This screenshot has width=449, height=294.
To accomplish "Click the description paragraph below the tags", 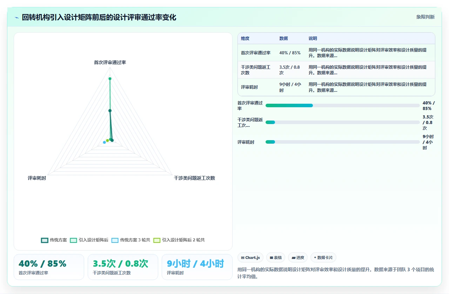I will pos(336,273).
